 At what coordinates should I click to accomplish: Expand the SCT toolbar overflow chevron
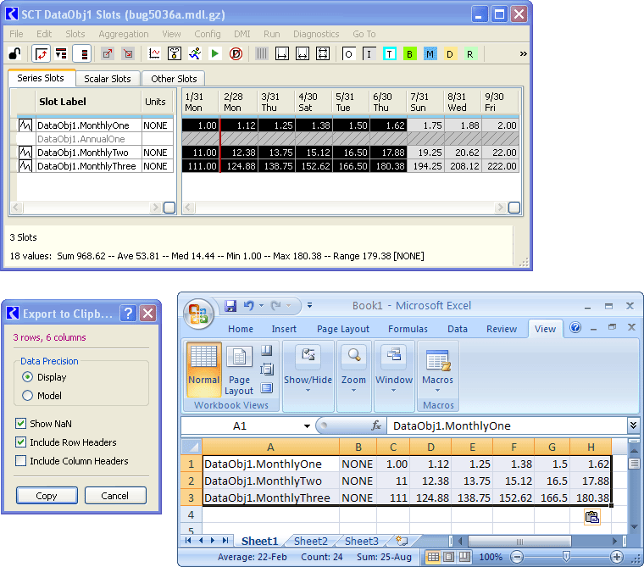point(523,54)
